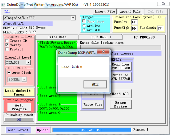
Task: Click the Write Fuse button
Action: 93,104
